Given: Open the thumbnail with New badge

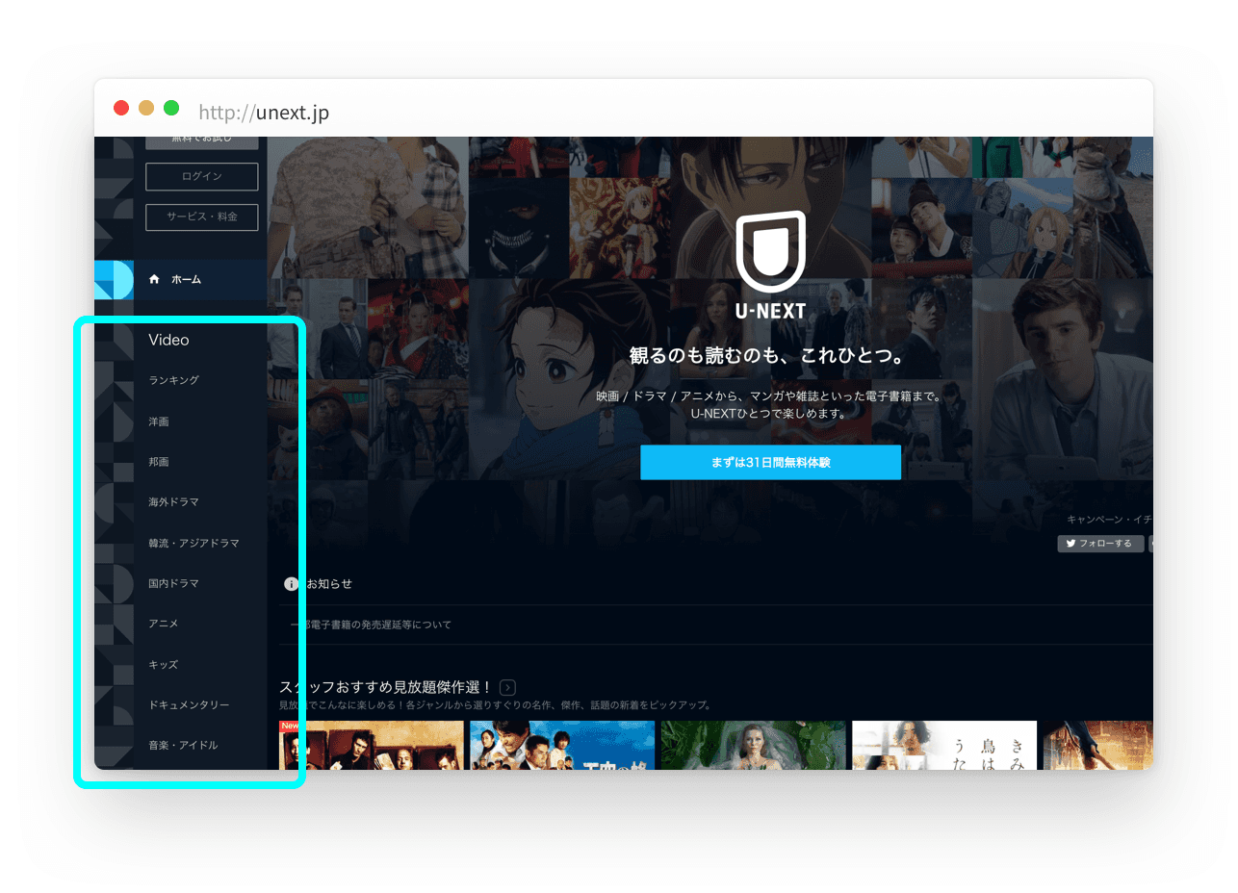Looking at the screenshot, I should coord(372,745).
